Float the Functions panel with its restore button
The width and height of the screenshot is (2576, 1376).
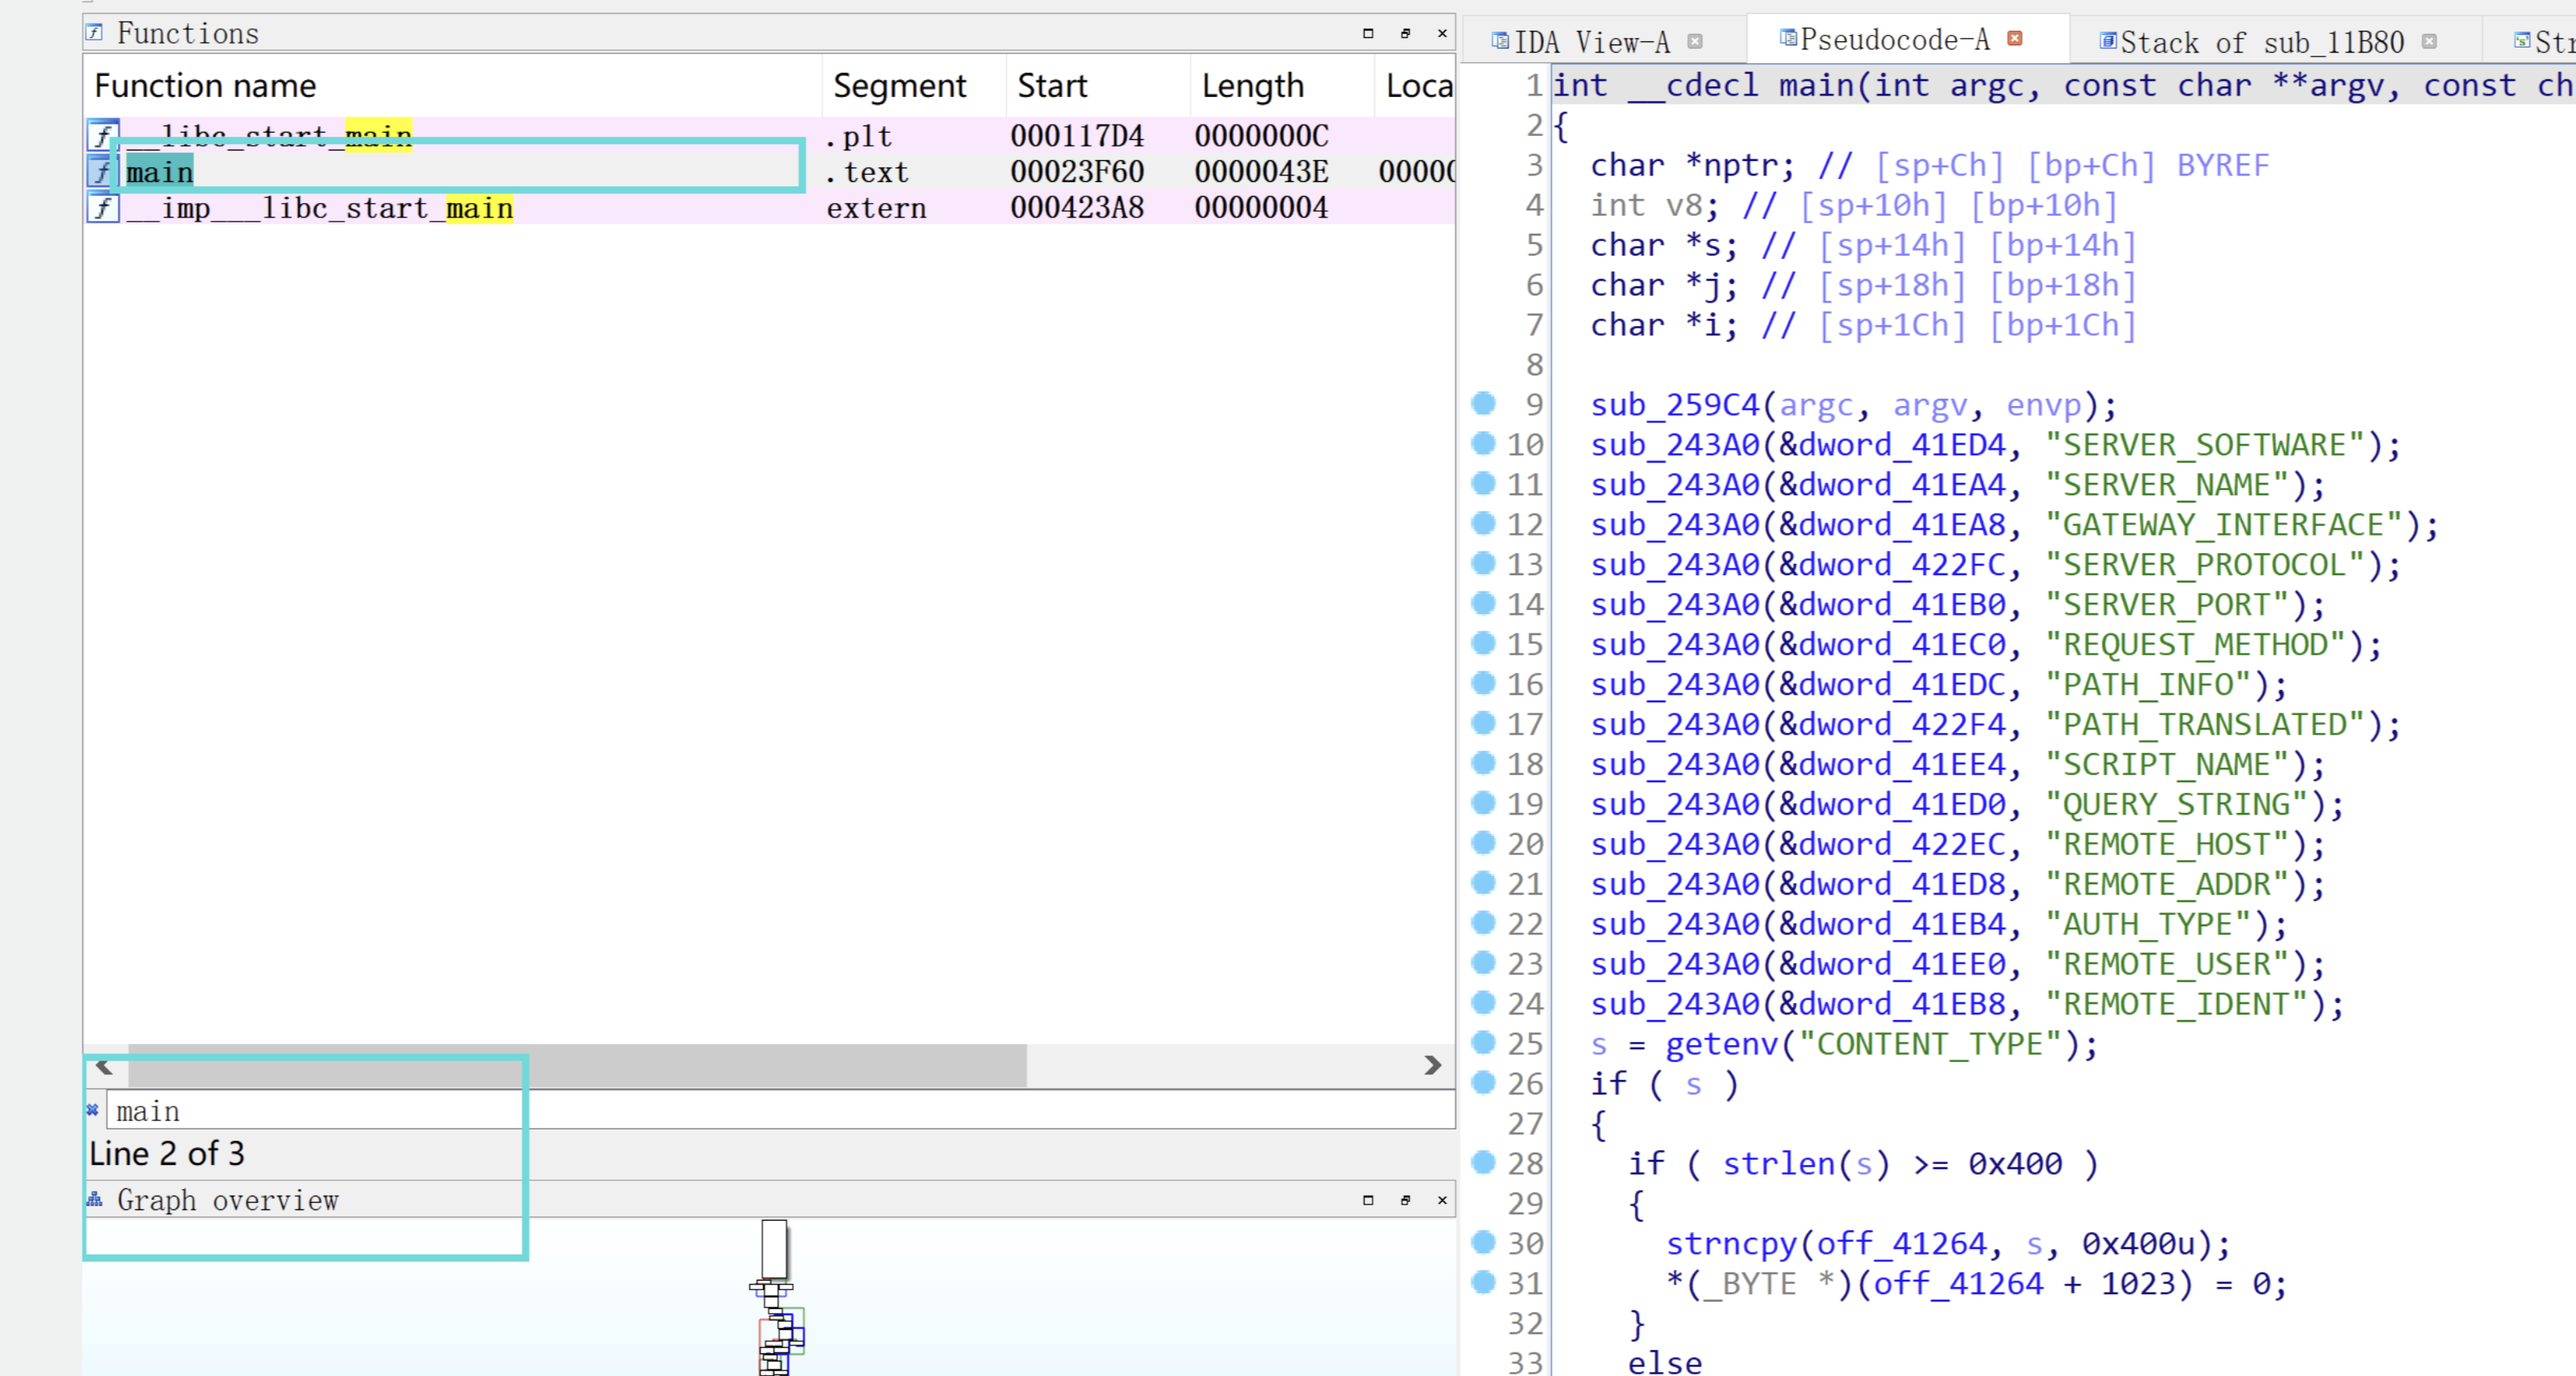pos(1405,33)
